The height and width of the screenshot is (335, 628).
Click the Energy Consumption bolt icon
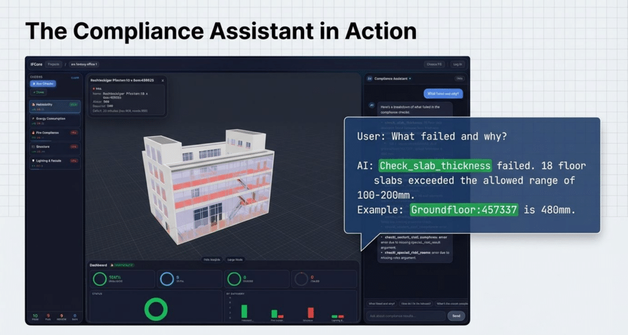32,118
